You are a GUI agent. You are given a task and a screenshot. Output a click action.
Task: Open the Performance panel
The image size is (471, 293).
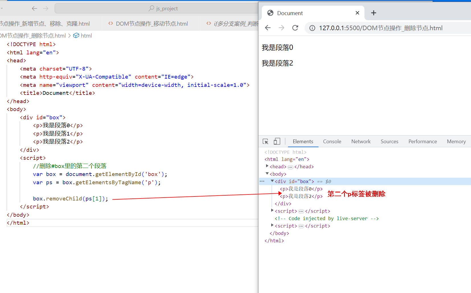tap(423, 142)
